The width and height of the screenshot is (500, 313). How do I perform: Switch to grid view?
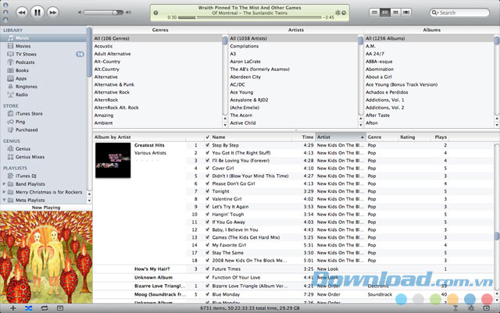point(395,12)
